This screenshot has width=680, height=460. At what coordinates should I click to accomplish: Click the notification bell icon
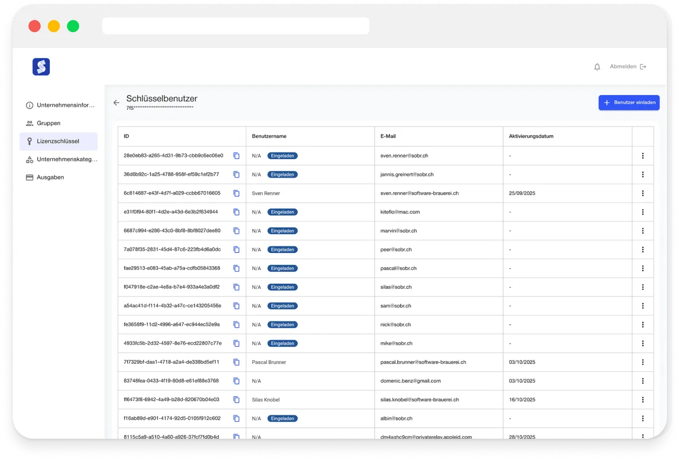[x=597, y=66]
